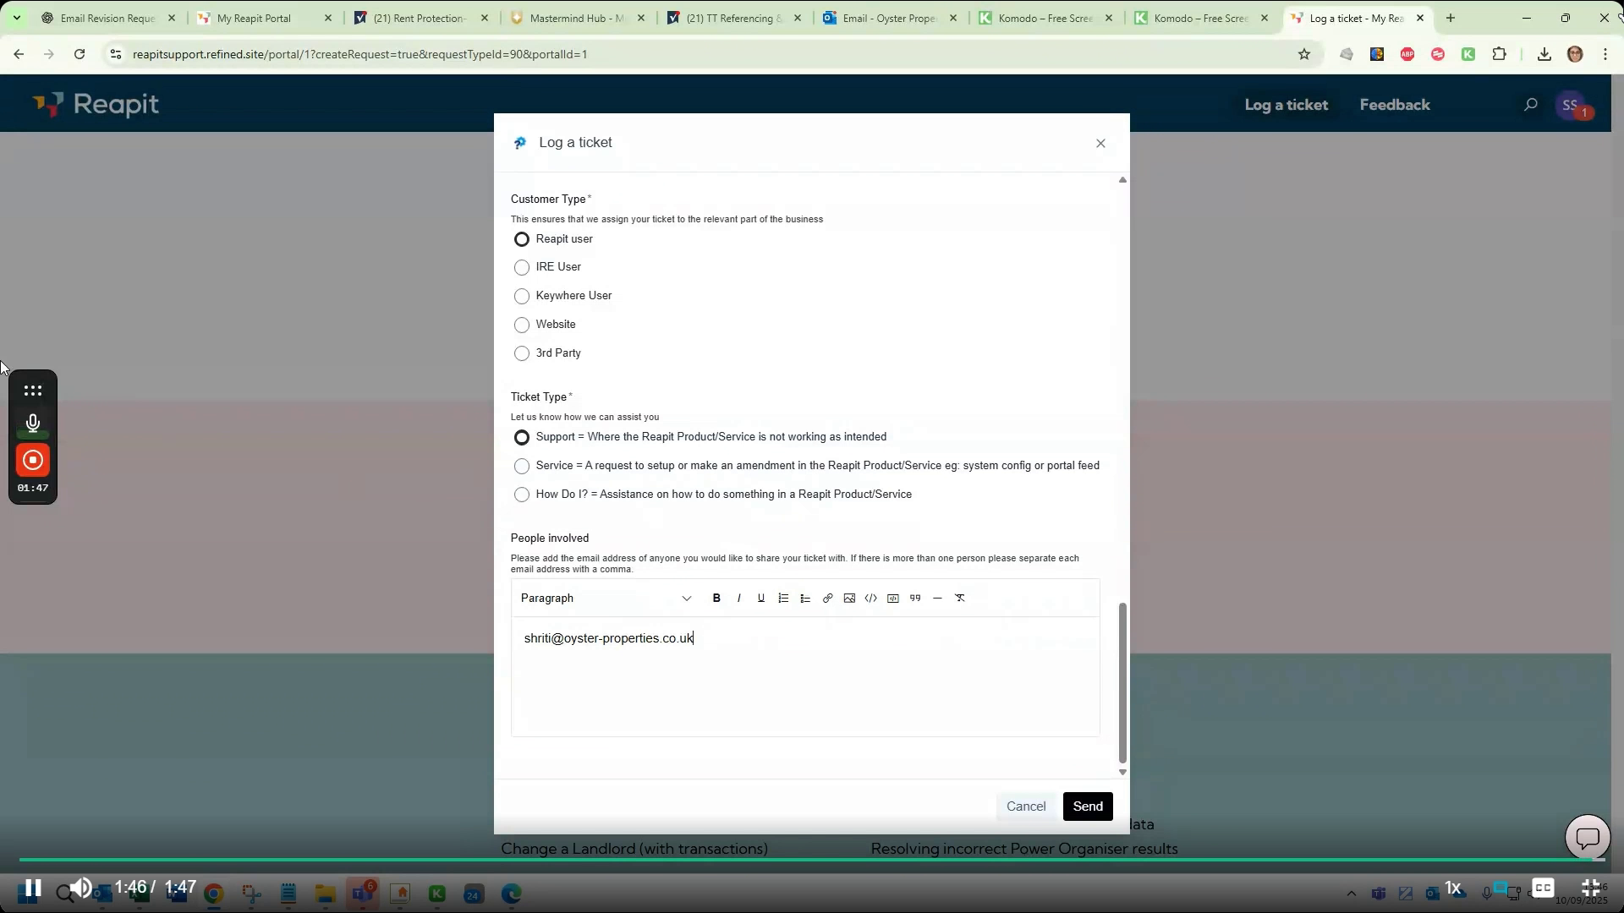
Task: Insert a code block
Action: (870, 598)
